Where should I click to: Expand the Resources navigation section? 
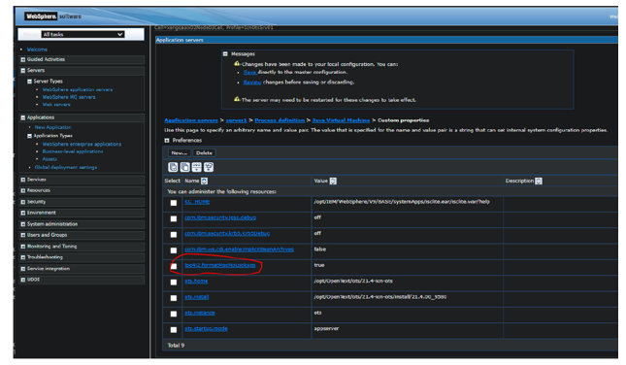pos(23,191)
